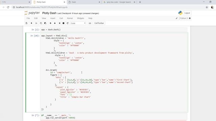Copy selected cells with the toolbar icon
This screenshot has width=216, height=121.
41,23
